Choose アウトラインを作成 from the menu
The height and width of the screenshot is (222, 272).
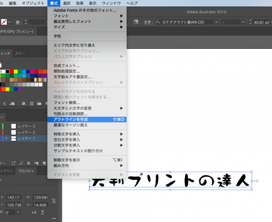pos(87,119)
